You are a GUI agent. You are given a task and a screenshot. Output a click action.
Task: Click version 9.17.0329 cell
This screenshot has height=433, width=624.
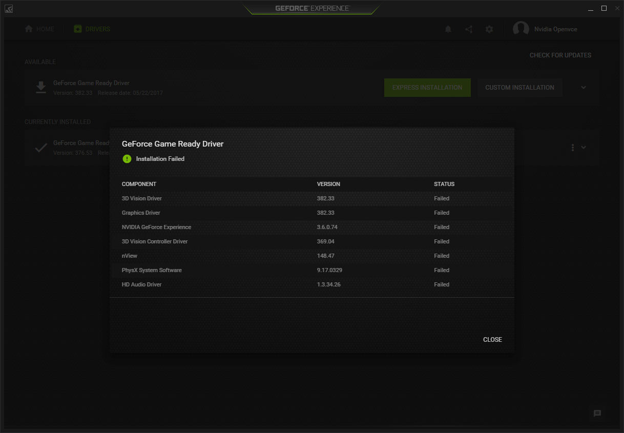click(329, 270)
